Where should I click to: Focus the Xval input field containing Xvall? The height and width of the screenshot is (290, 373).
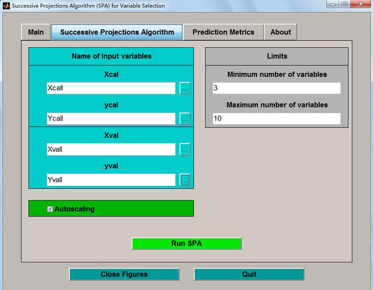111,149
